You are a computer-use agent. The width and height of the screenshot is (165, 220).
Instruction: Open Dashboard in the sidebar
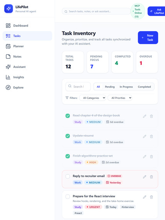click(x=27, y=26)
